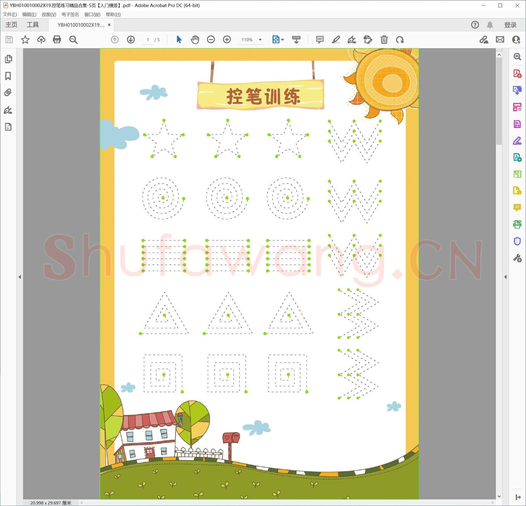This screenshot has height=506, width=526.
Task: Open the 帮助(H) menu
Action: pyautogui.click(x=113, y=14)
